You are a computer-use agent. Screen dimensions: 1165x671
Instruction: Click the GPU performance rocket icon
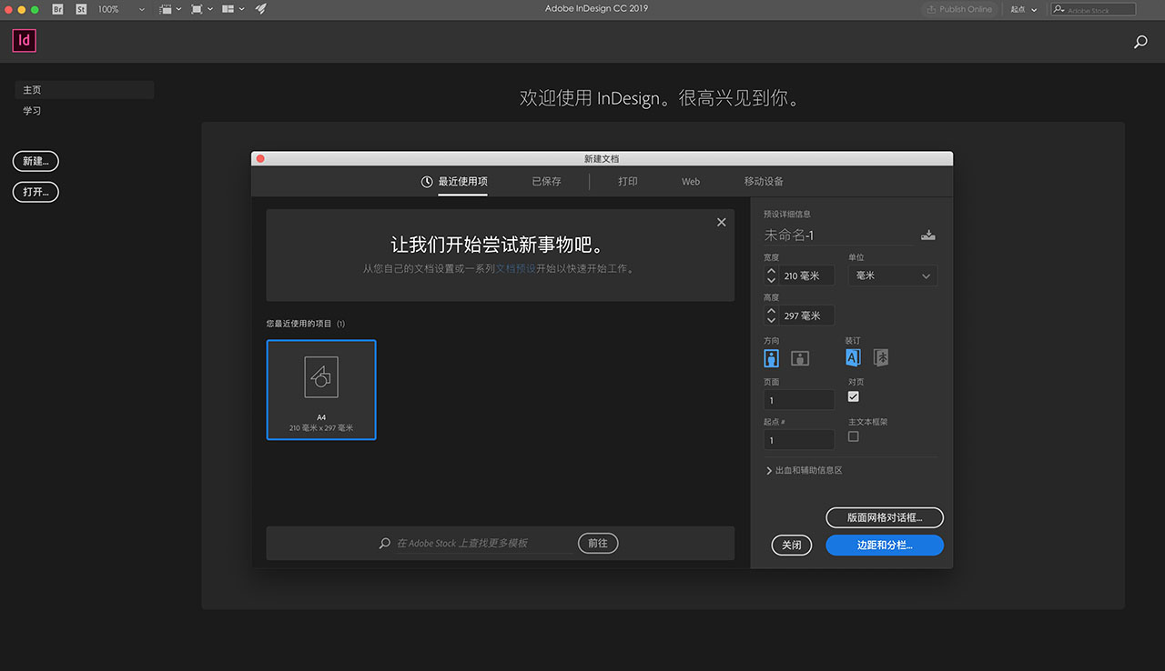[x=261, y=9]
